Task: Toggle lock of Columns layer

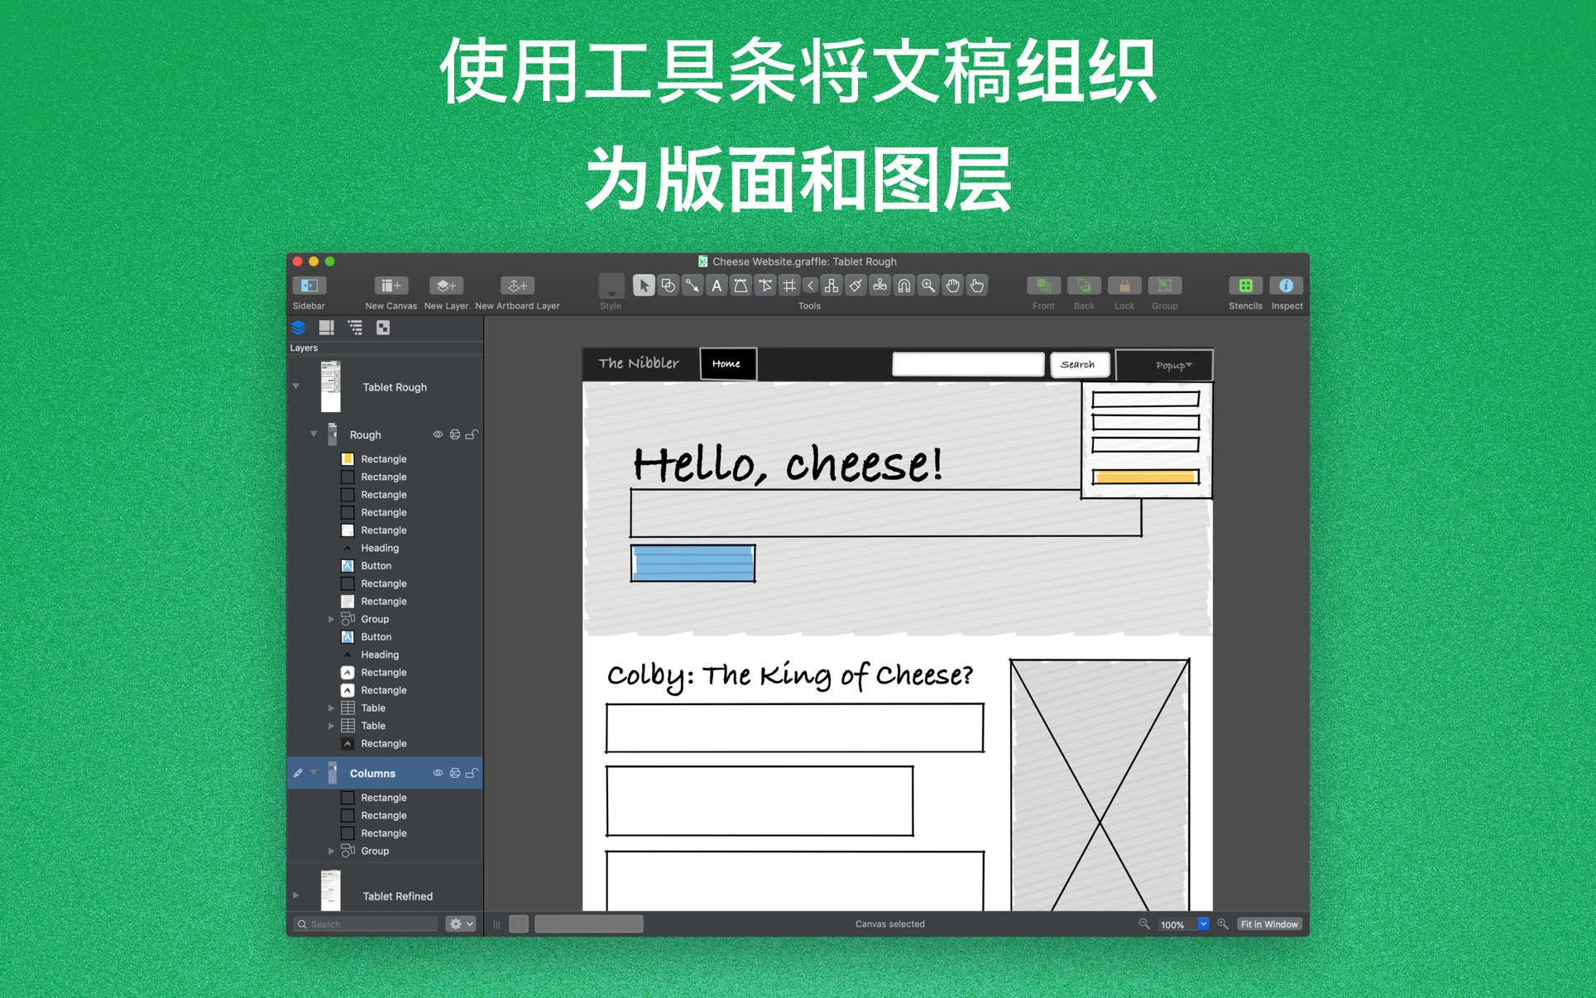Action: 471,773
